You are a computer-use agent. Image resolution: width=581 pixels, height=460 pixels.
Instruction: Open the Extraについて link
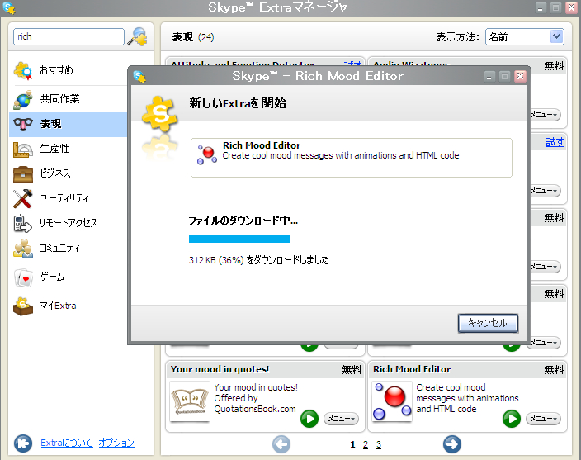click(x=67, y=443)
